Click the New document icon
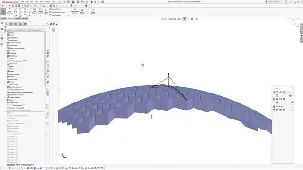 (x=64, y=2)
